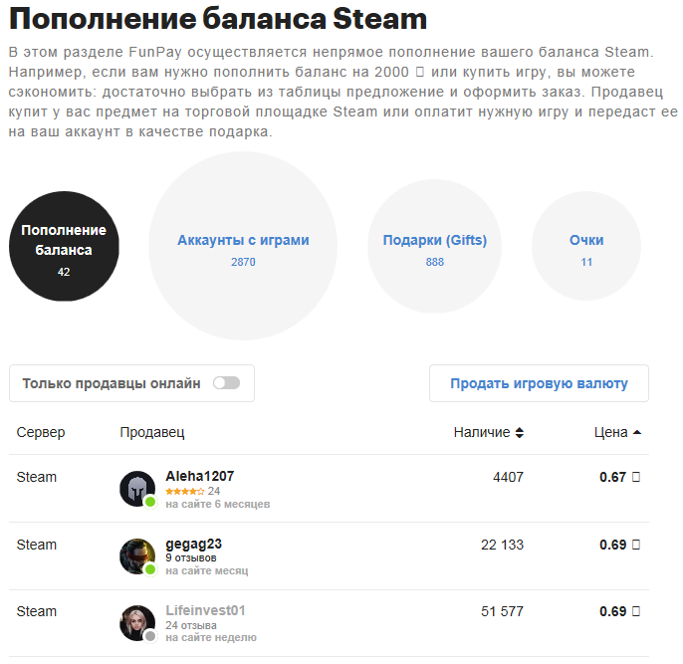Click the Продавец column header

click(x=152, y=432)
